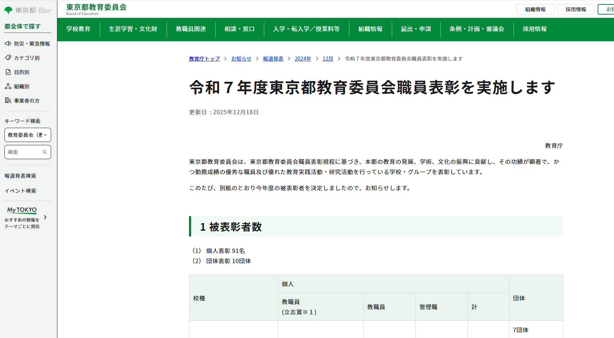The width and height of the screenshot is (614, 338).
Task: Click the keyword 検索 text field
Action: point(24,152)
